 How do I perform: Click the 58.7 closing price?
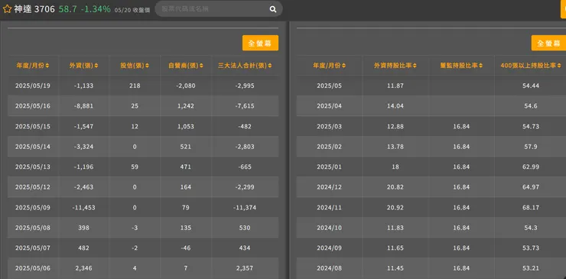pyautogui.click(x=68, y=9)
